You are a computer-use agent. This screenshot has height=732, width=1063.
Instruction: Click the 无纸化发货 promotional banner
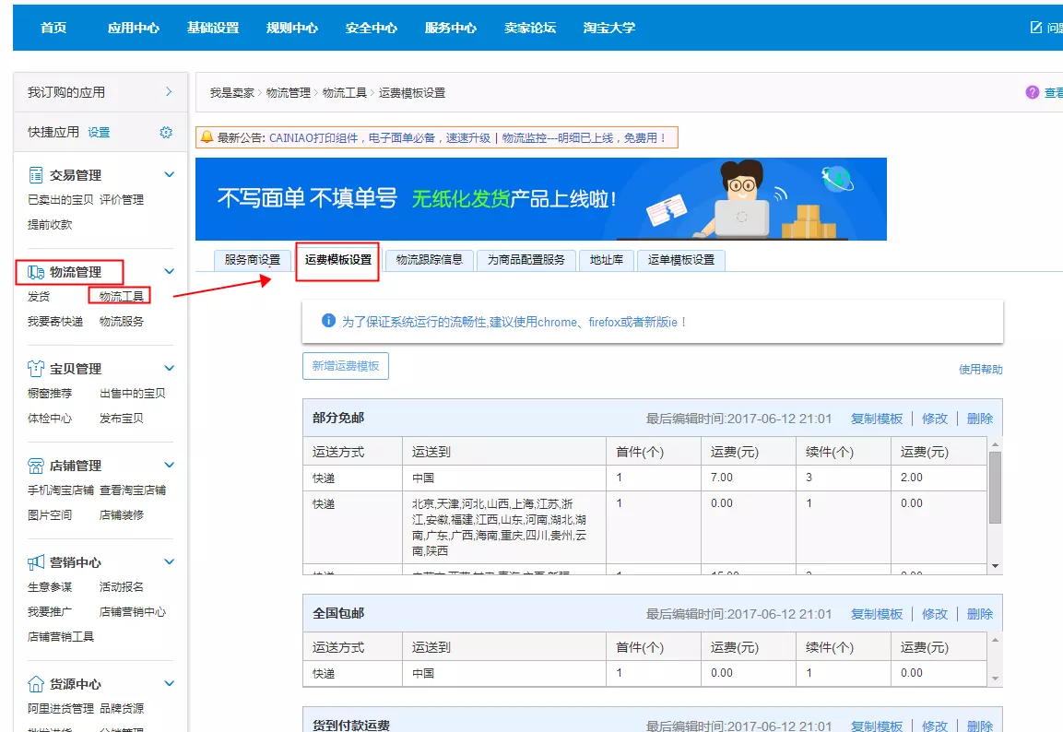541,199
